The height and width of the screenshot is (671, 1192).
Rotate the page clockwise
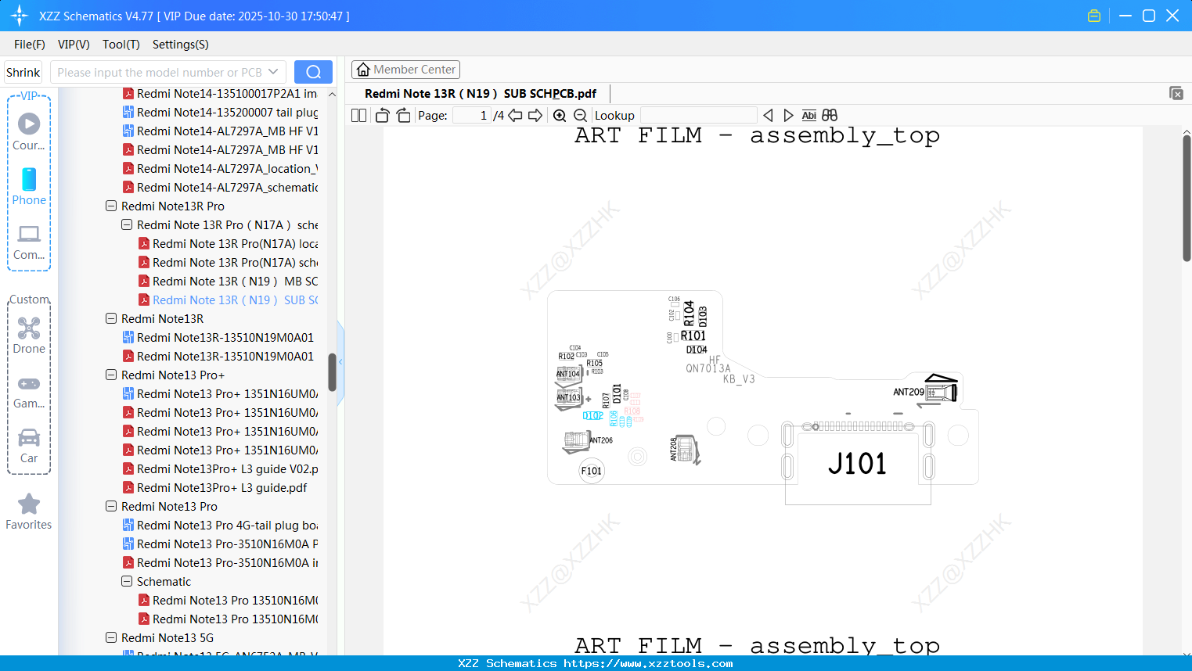tap(403, 116)
